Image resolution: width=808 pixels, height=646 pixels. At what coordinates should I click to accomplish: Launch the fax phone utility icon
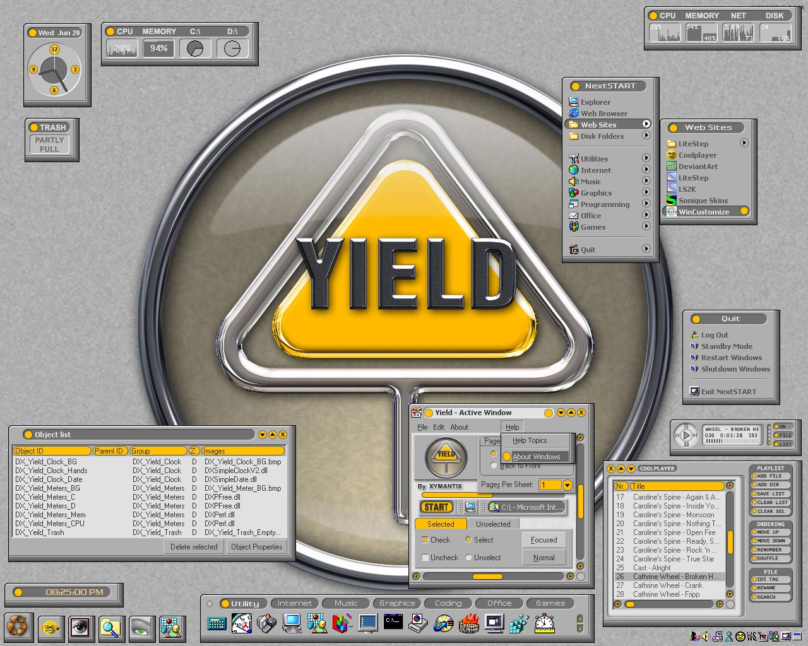click(x=267, y=624)
